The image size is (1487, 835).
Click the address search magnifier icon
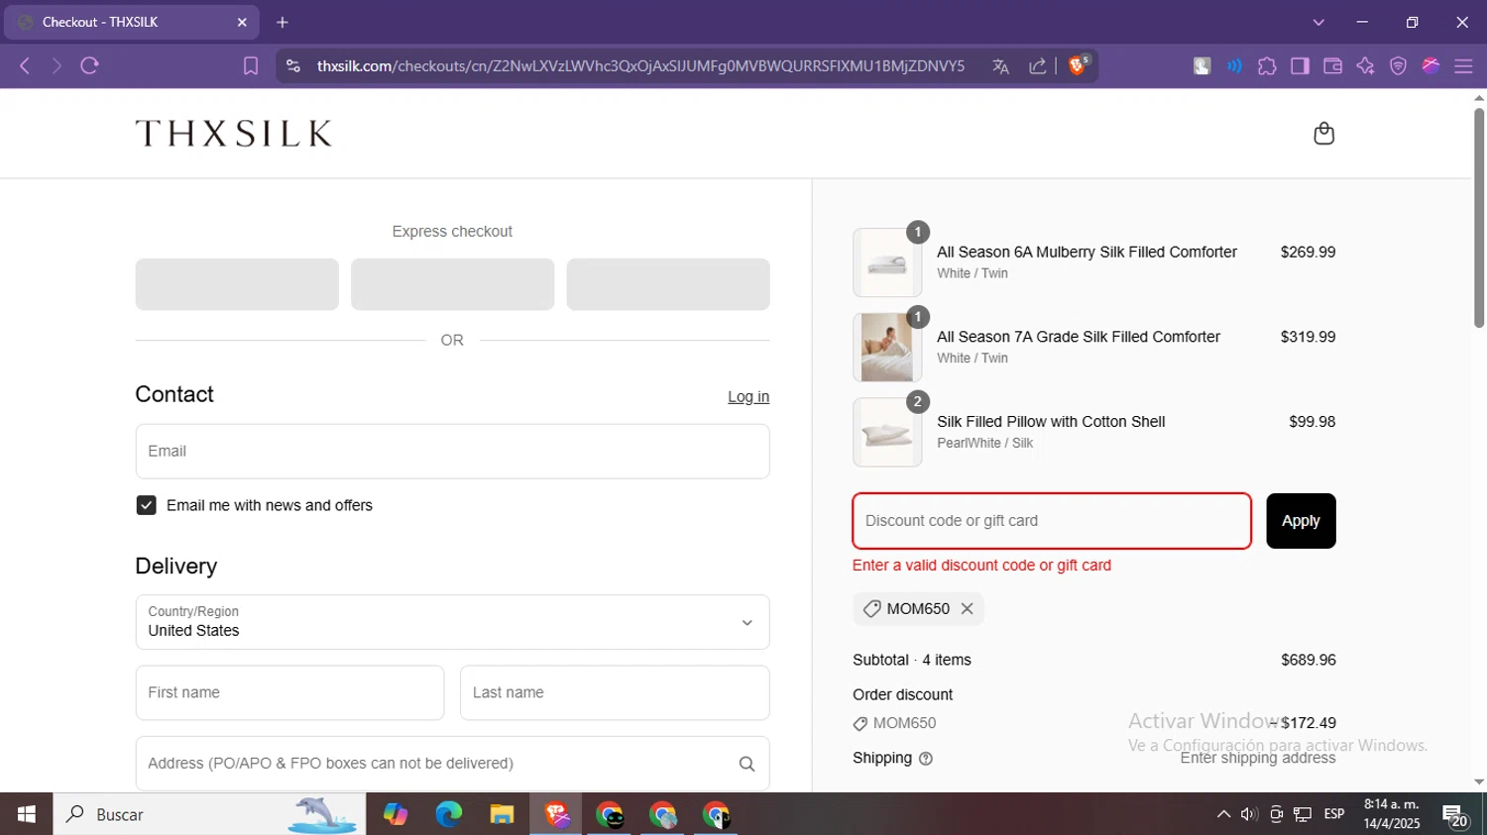click(746, 764)
